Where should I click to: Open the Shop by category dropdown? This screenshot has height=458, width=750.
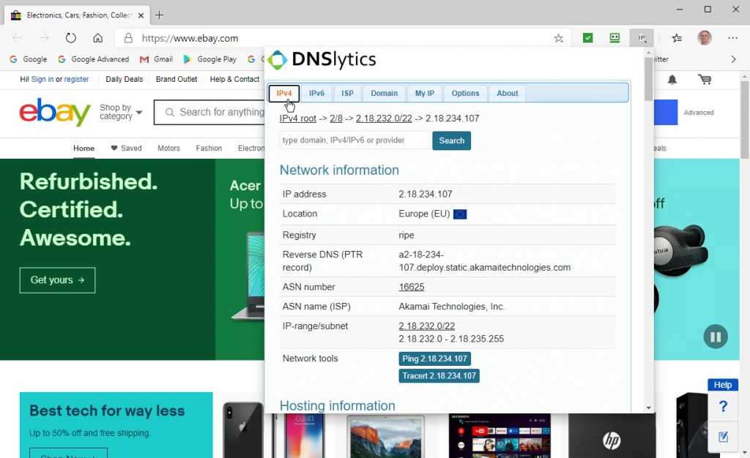(x=119, y=110)
